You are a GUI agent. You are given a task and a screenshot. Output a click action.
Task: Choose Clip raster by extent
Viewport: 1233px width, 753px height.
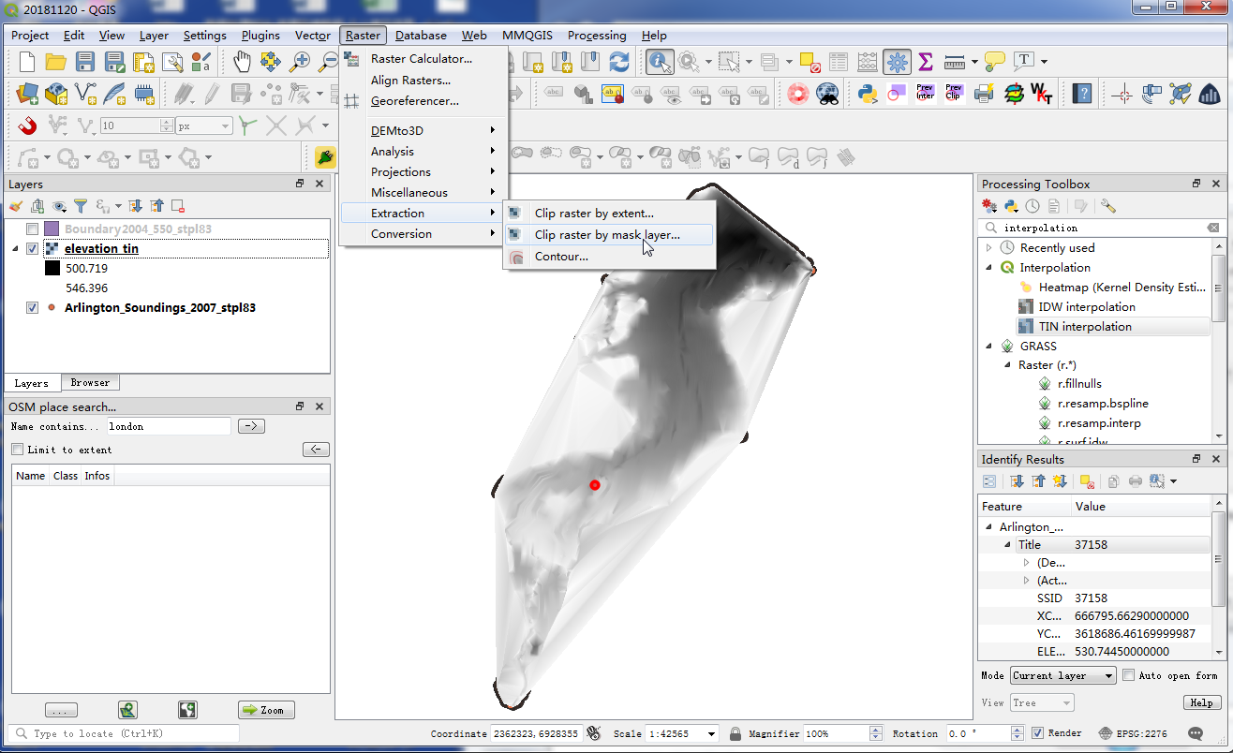pos(610,214)
